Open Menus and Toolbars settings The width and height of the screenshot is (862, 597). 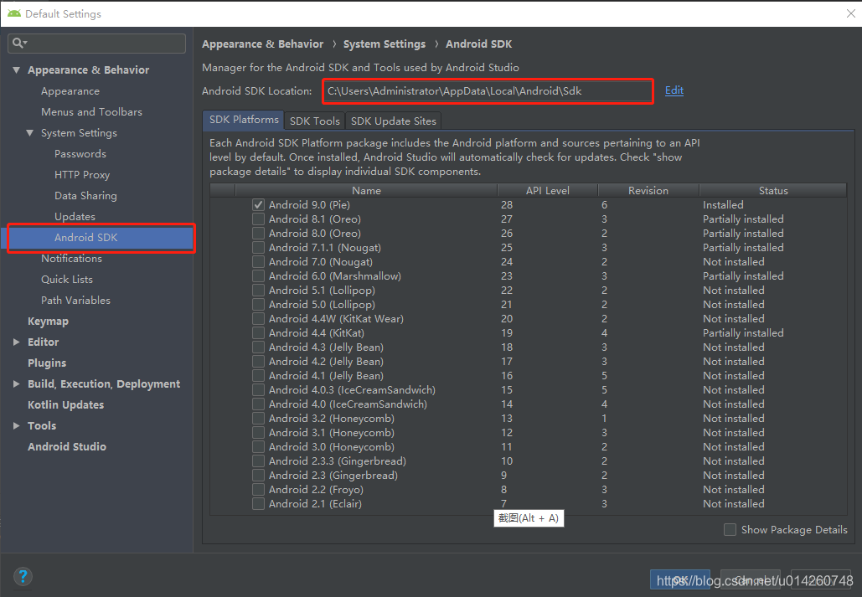tap(92, 112)
